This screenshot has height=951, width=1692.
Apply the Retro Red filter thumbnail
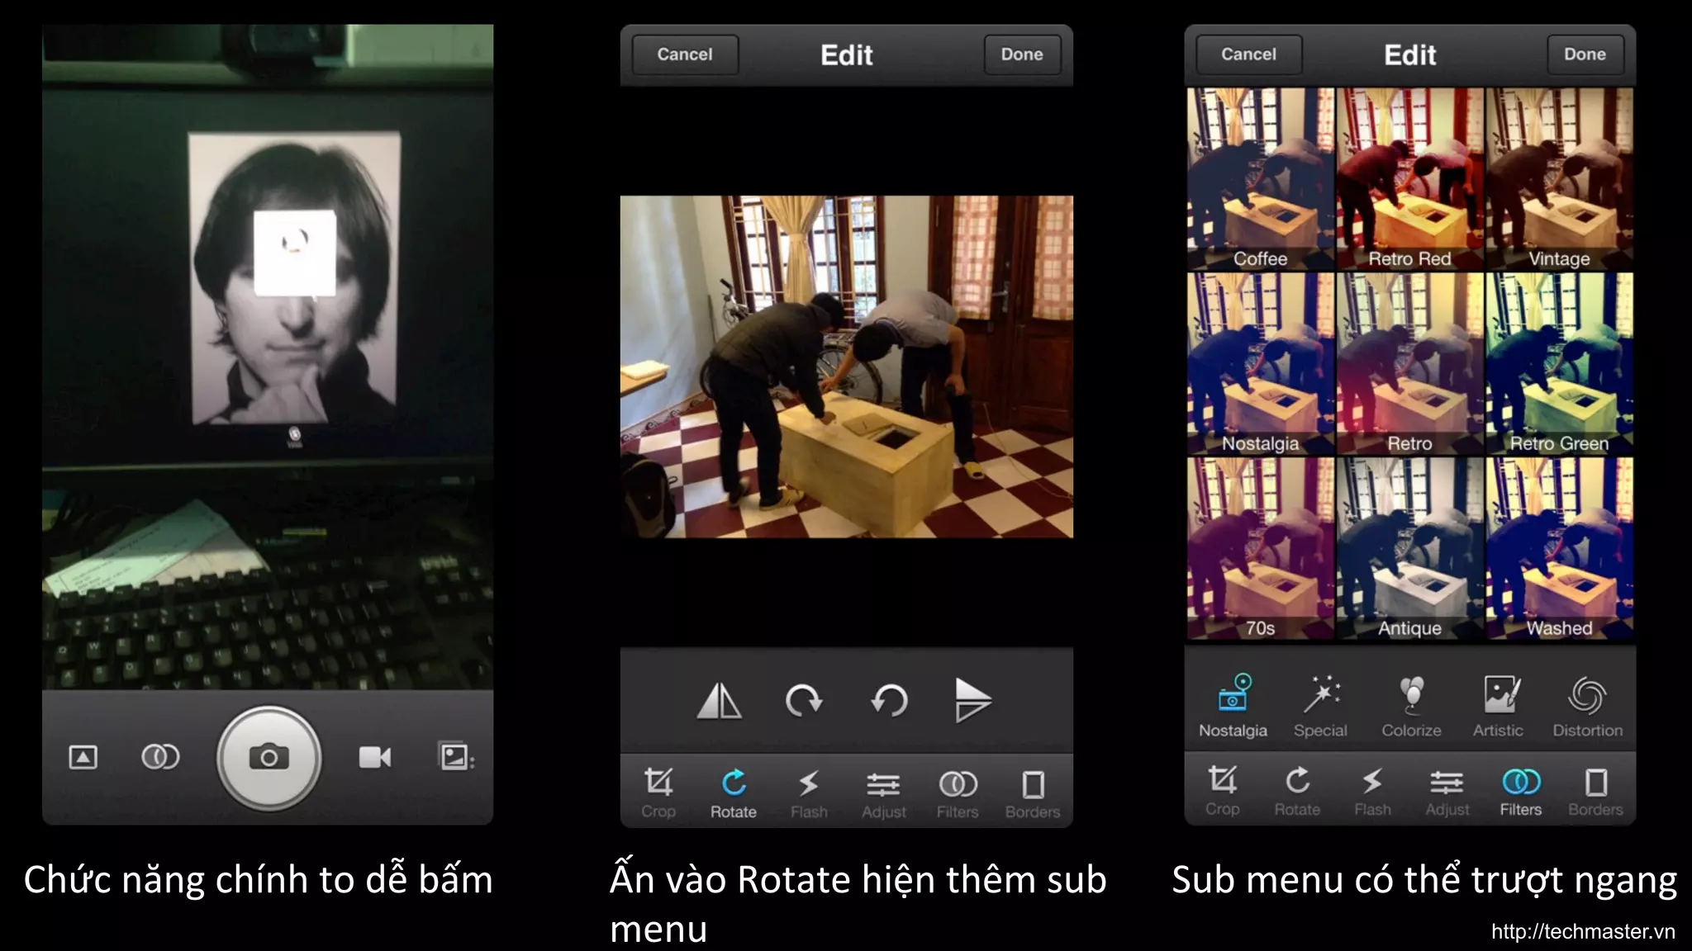point(1409,178)
